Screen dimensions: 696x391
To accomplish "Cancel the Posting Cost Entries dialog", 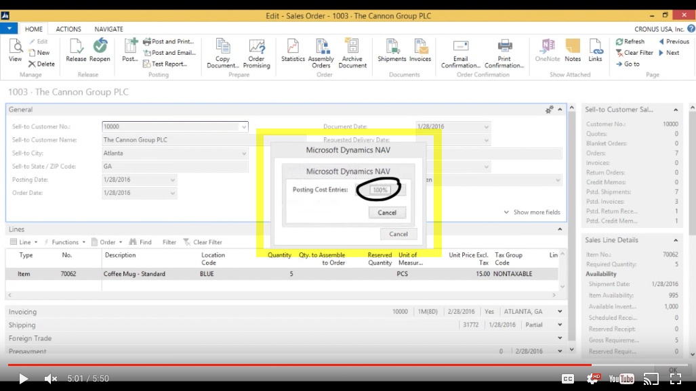I will click(x=387, y=213).
